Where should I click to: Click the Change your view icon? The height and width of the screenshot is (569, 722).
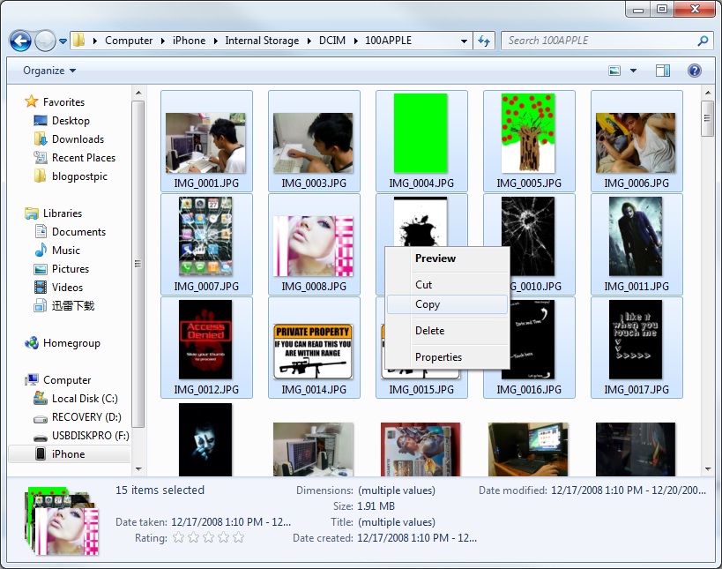[x=614, y=71]
